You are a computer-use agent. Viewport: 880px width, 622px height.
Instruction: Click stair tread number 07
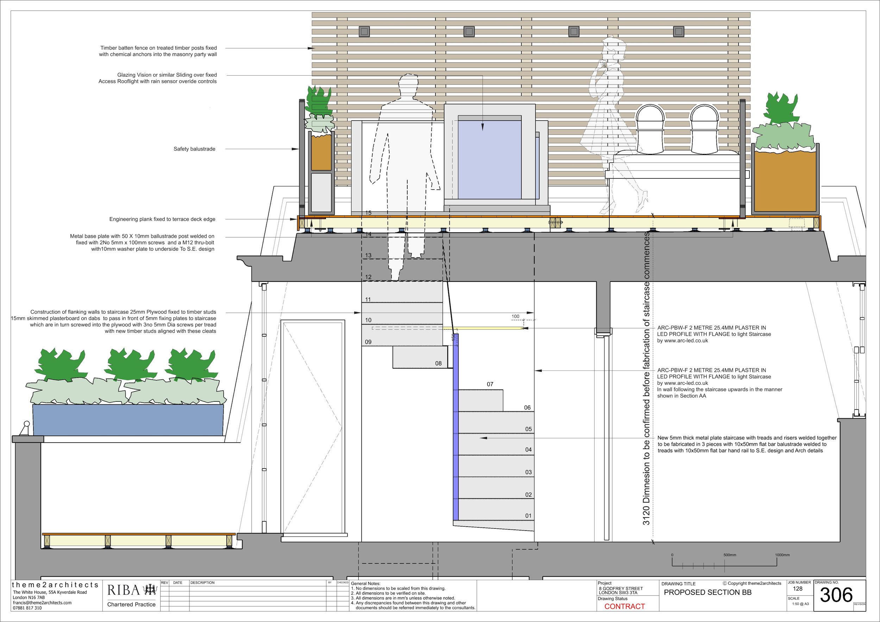point(490,384)
